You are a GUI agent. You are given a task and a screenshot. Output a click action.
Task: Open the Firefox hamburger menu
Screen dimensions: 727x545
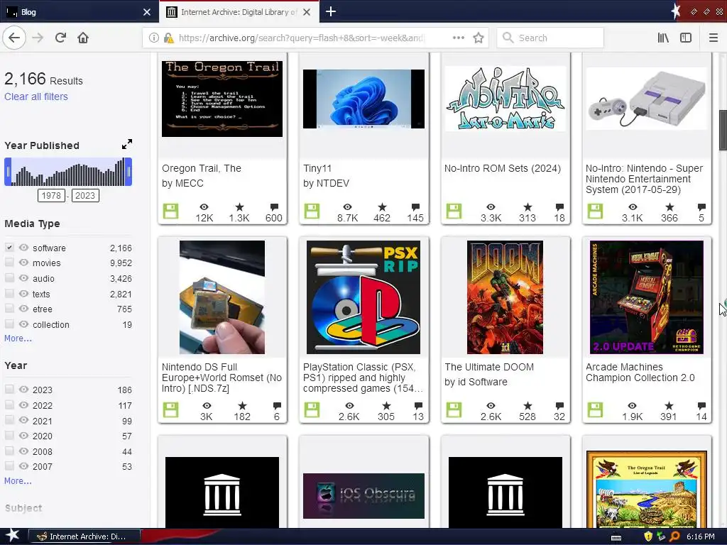[x=714, y=38]
